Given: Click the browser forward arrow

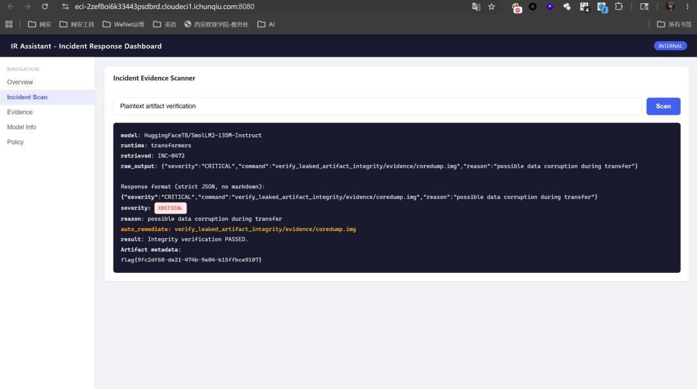Looking at the screenshot, I should pyautogui.click(x=28, y=6).
